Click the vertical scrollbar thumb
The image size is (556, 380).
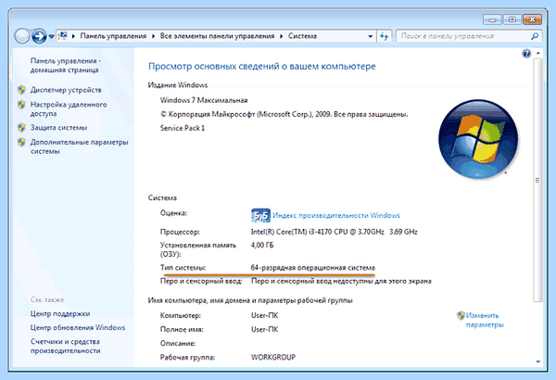pos(537,180)
